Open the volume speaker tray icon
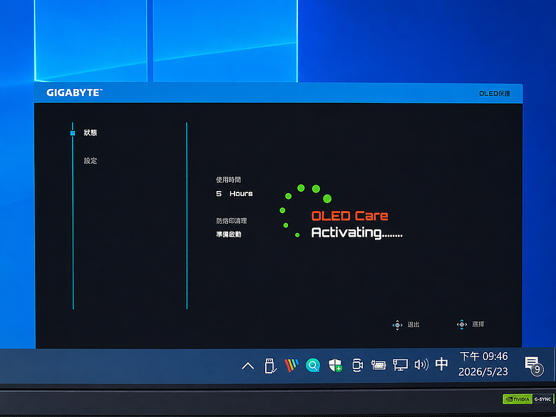This screenshot has height=417, width=556. tap(421, 364)
